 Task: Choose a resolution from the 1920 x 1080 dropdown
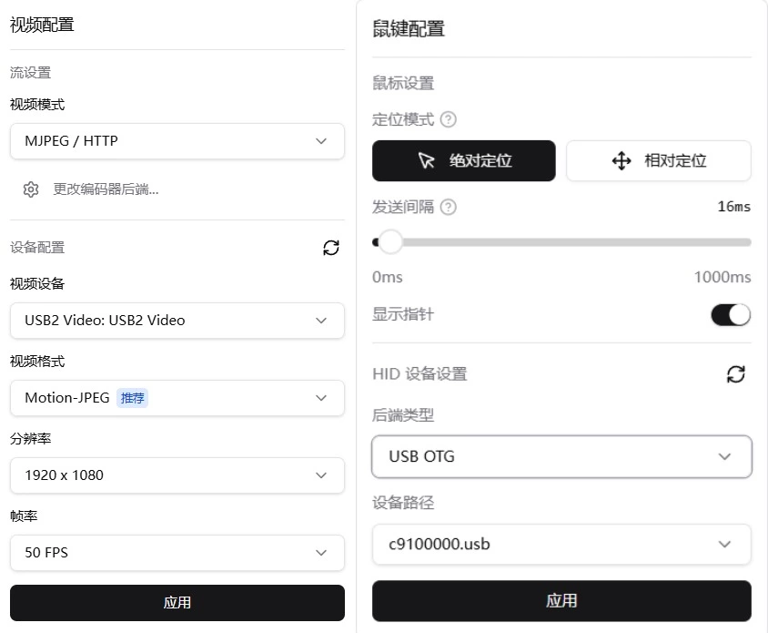(x=177, y=475)
